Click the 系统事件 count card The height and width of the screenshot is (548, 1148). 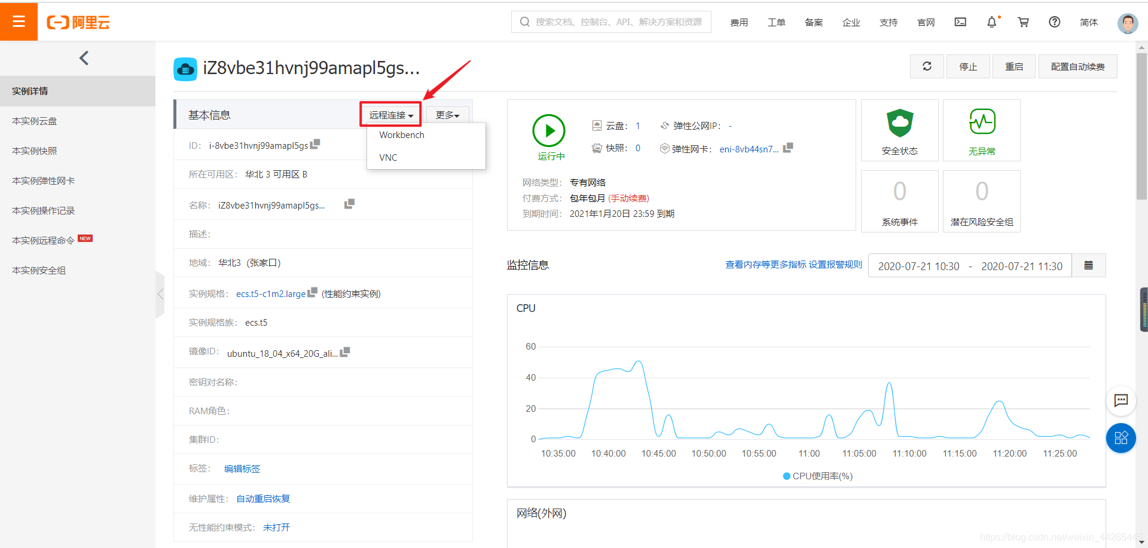tap(899, 201)
